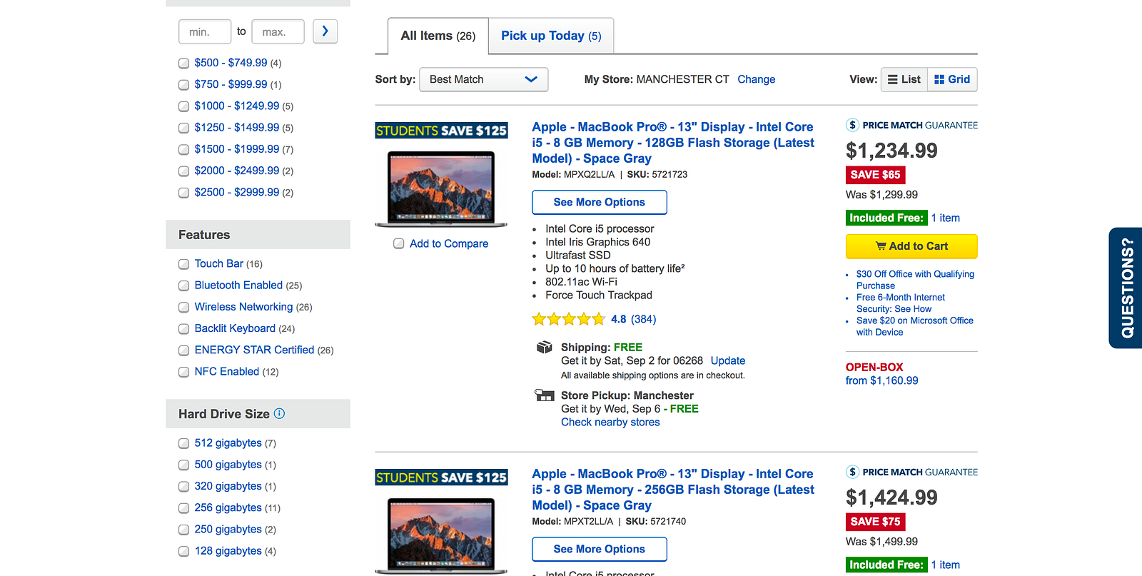Click the first MacBook Pro thumbnail image
This screenshot has height=576, width=1142.
click(x=441, y=188)
